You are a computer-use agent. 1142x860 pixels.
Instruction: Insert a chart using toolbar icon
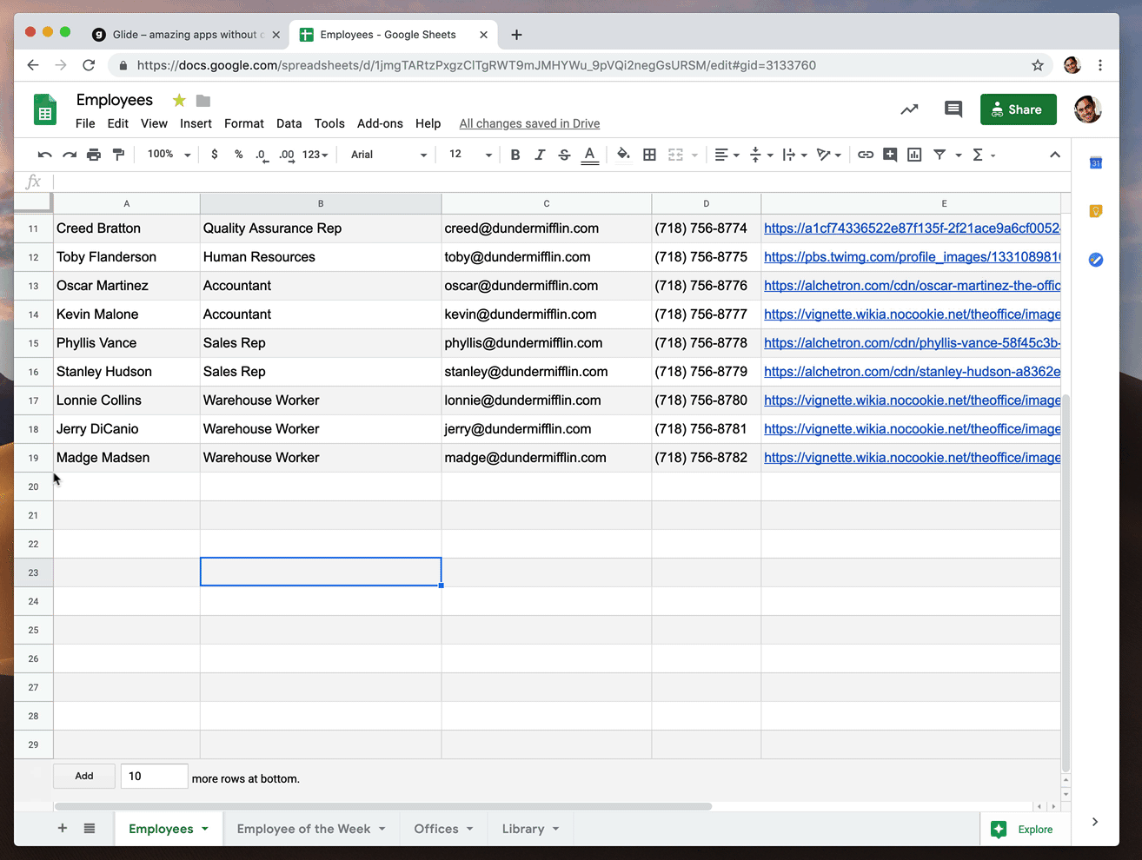914,155
